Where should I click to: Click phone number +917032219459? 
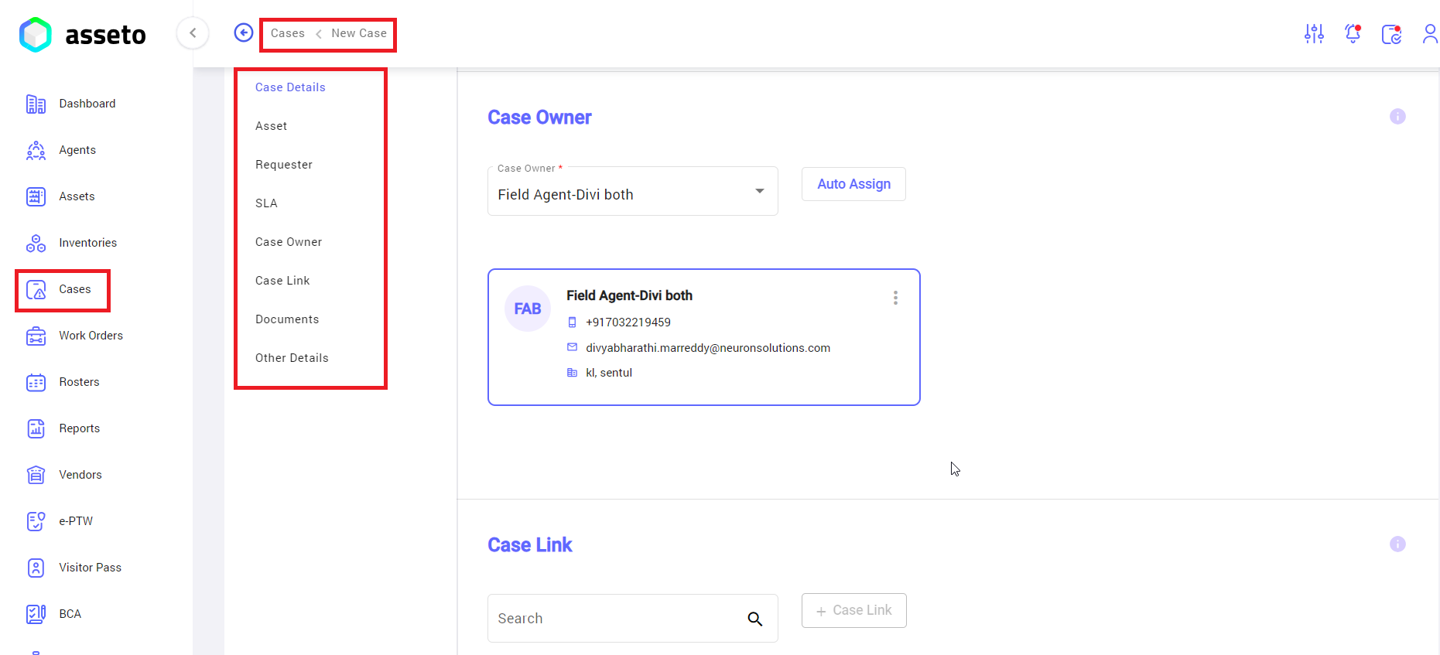coord(628,322)
